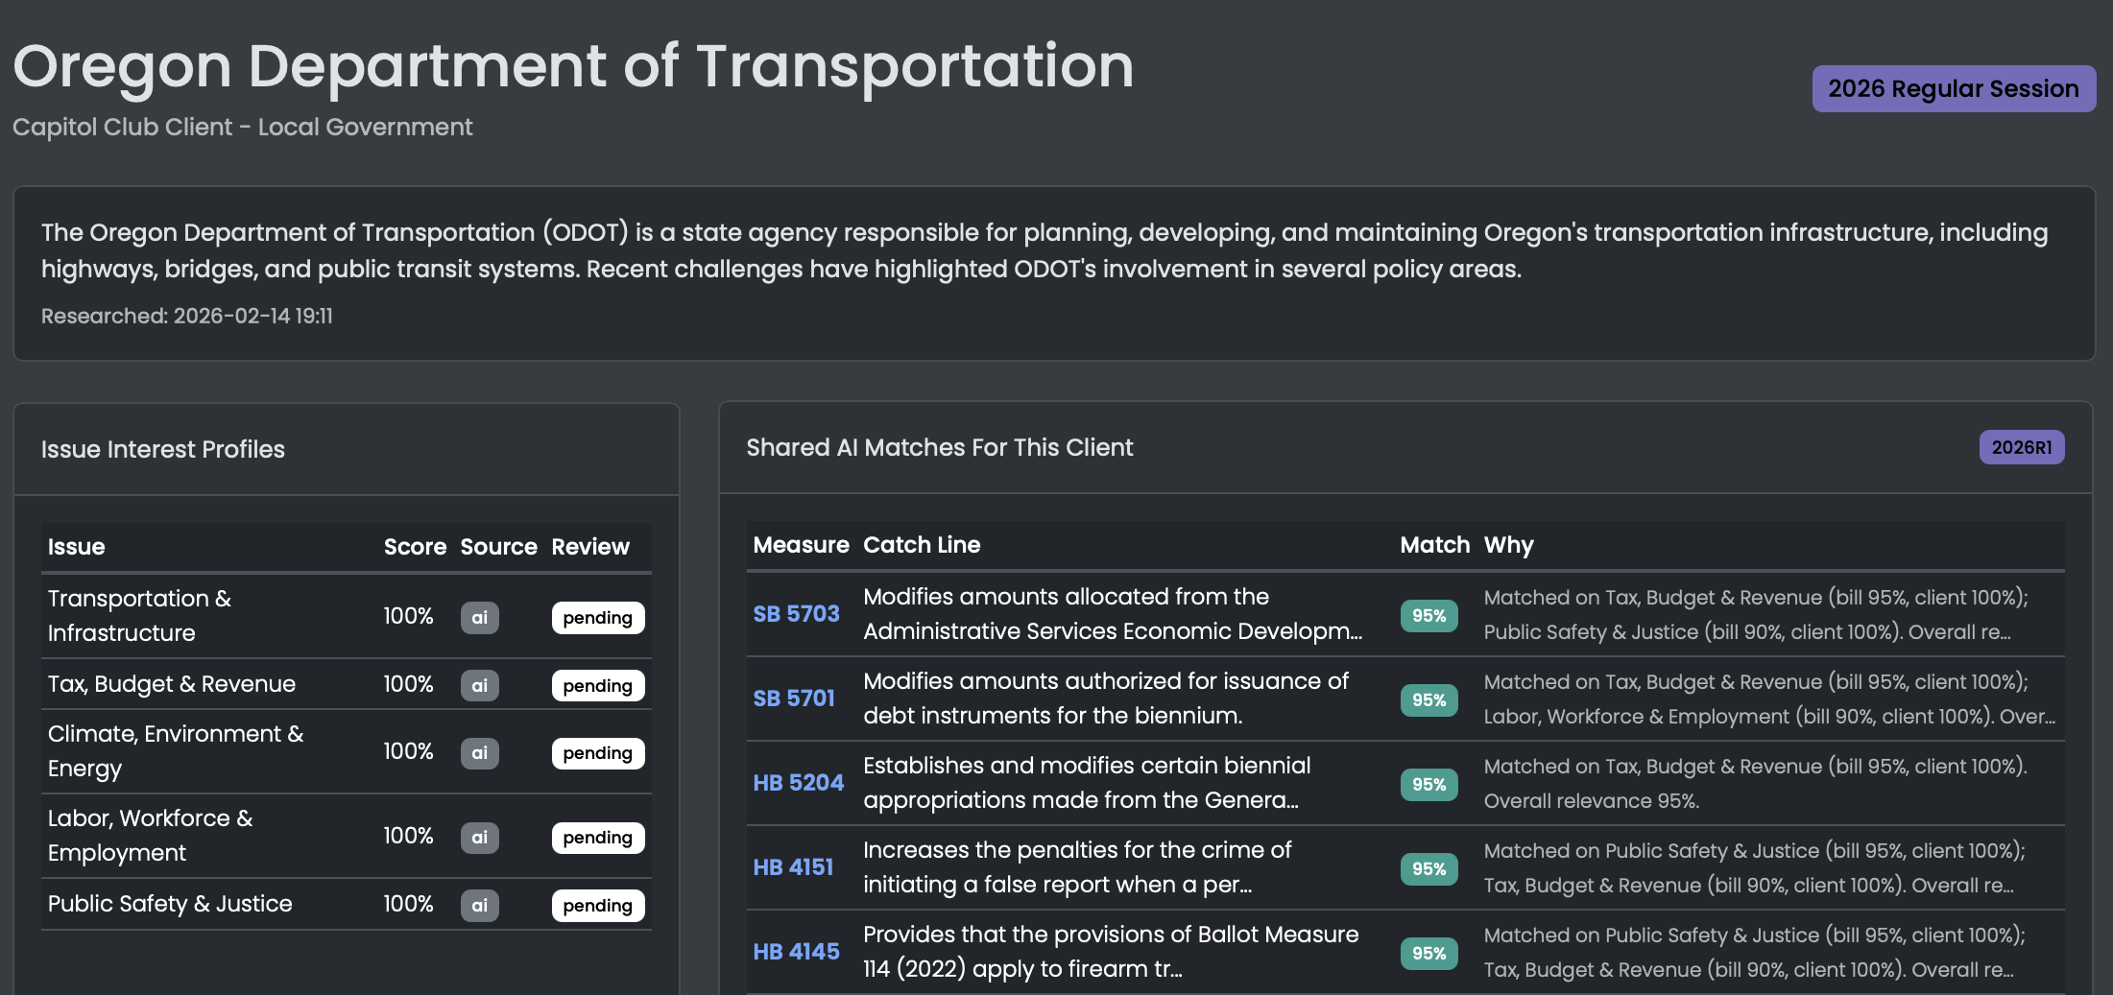Click the 2026R1 session badge on Shared AI Matches
The width and height of the screenshot is (2113, 995).
point(2022,447)
